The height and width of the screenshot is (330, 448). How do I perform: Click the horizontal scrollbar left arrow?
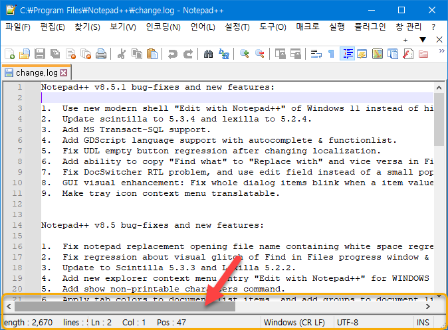9,306
